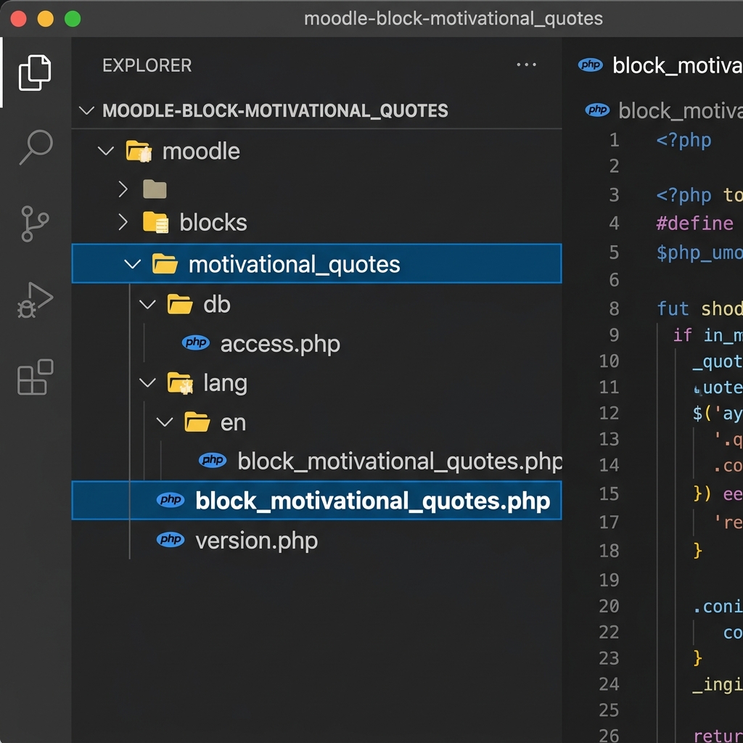
Task: Click the EXPLORER panel title
Action: [x=147, y=65]
